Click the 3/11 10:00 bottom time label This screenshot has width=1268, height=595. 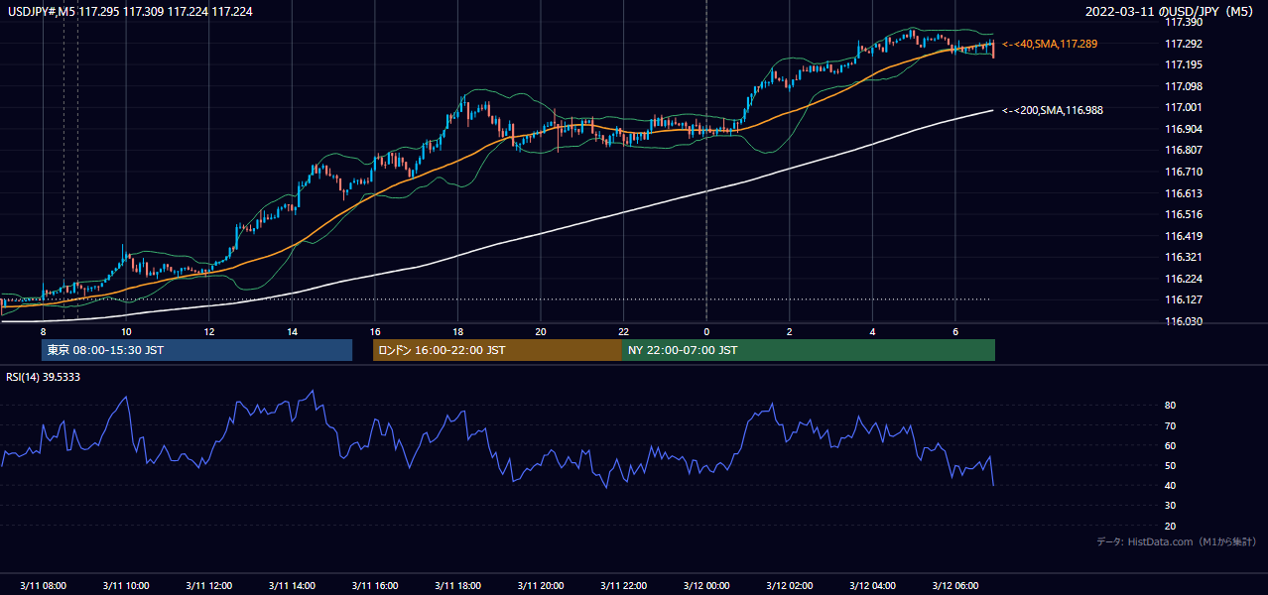[x=126, y=585]
